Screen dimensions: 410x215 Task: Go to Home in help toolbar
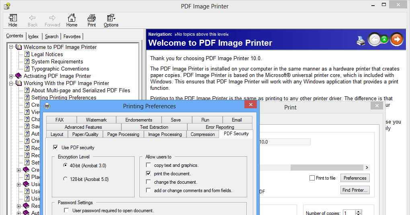coord(72,18)
